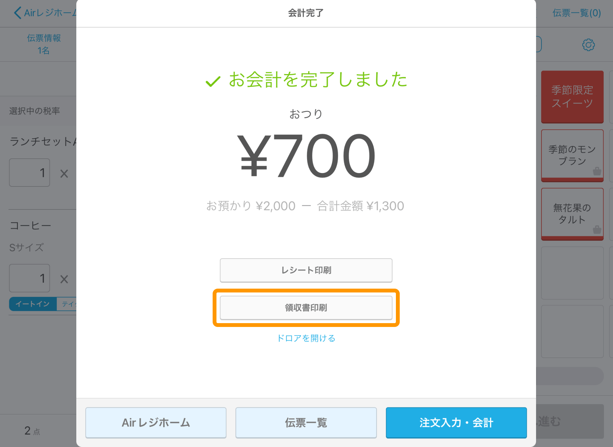The image size is (613, 447).
Task: Select the 季節限定スイーツ product tile
Action: point(572,97)
